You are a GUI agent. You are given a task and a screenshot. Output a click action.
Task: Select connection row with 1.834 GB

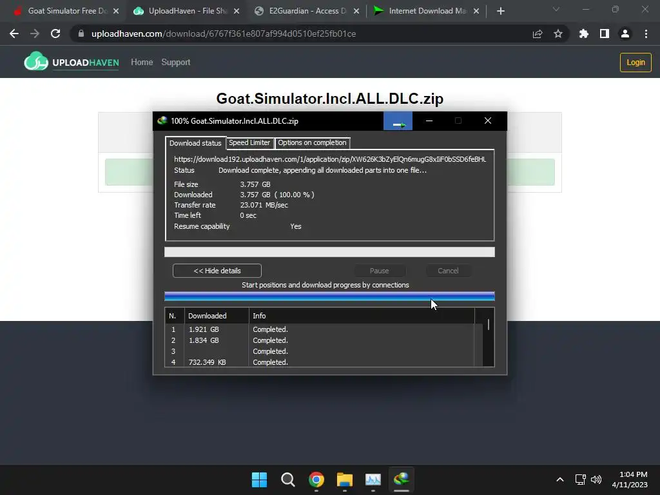tap(324, 340)
